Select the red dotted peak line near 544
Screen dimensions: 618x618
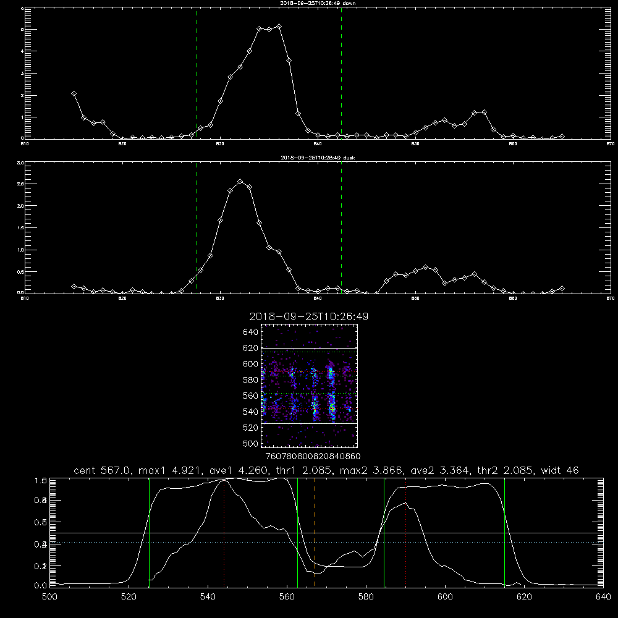point(224,532)
